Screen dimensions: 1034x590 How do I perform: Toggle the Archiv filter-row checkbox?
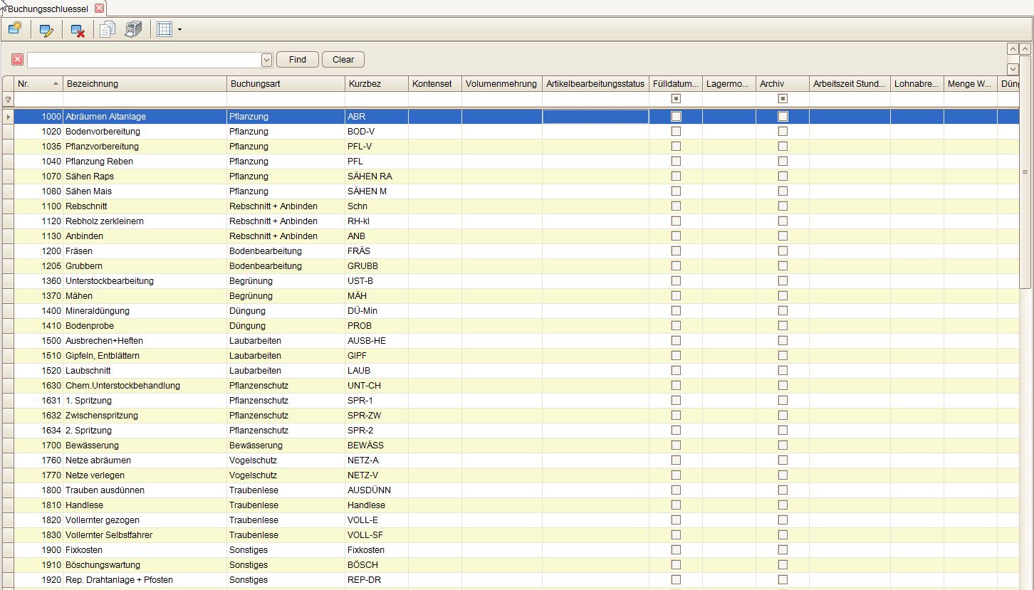783,99
